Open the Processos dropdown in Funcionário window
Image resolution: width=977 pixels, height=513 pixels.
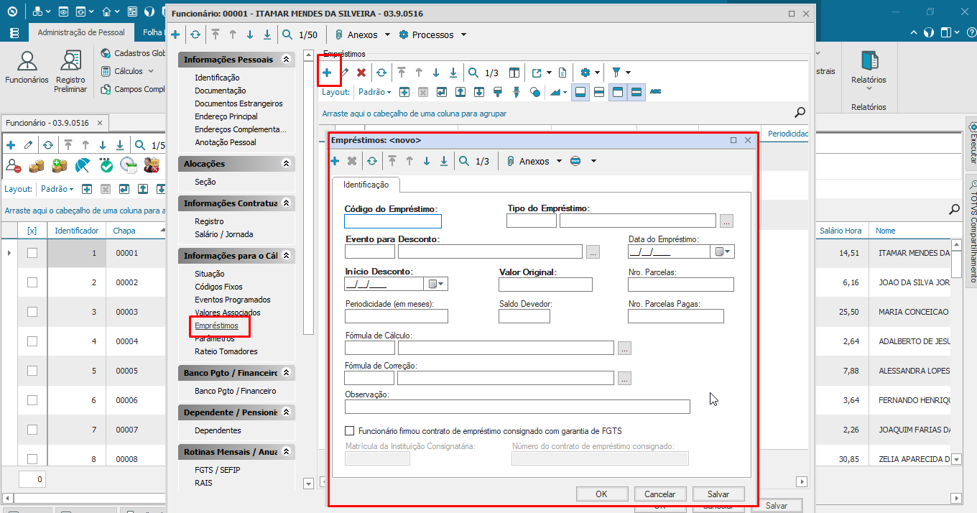432,34
